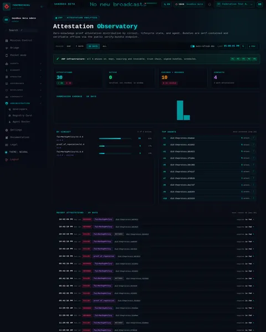The image size is (266, 332).
Task: Expand the Developer sidebar group chevron
Action: pyautogui.click(x=40, y=90)
